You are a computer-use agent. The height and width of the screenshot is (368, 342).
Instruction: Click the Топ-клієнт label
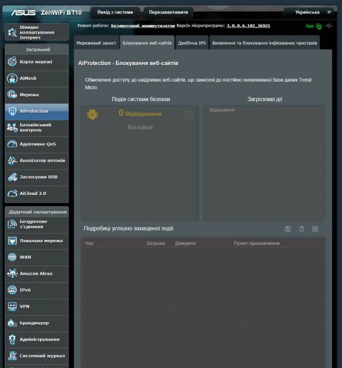[x=140, y=127]
